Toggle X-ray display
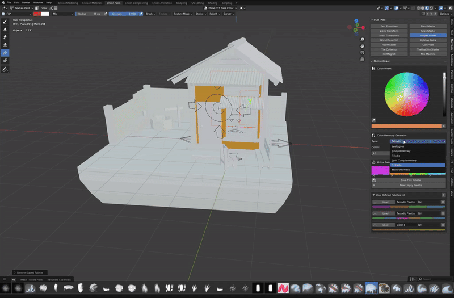 pyautogui.click(x=414, y=8)
